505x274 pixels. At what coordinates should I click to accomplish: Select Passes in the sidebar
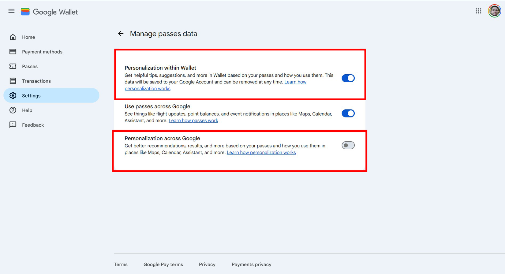click(51, 66)
